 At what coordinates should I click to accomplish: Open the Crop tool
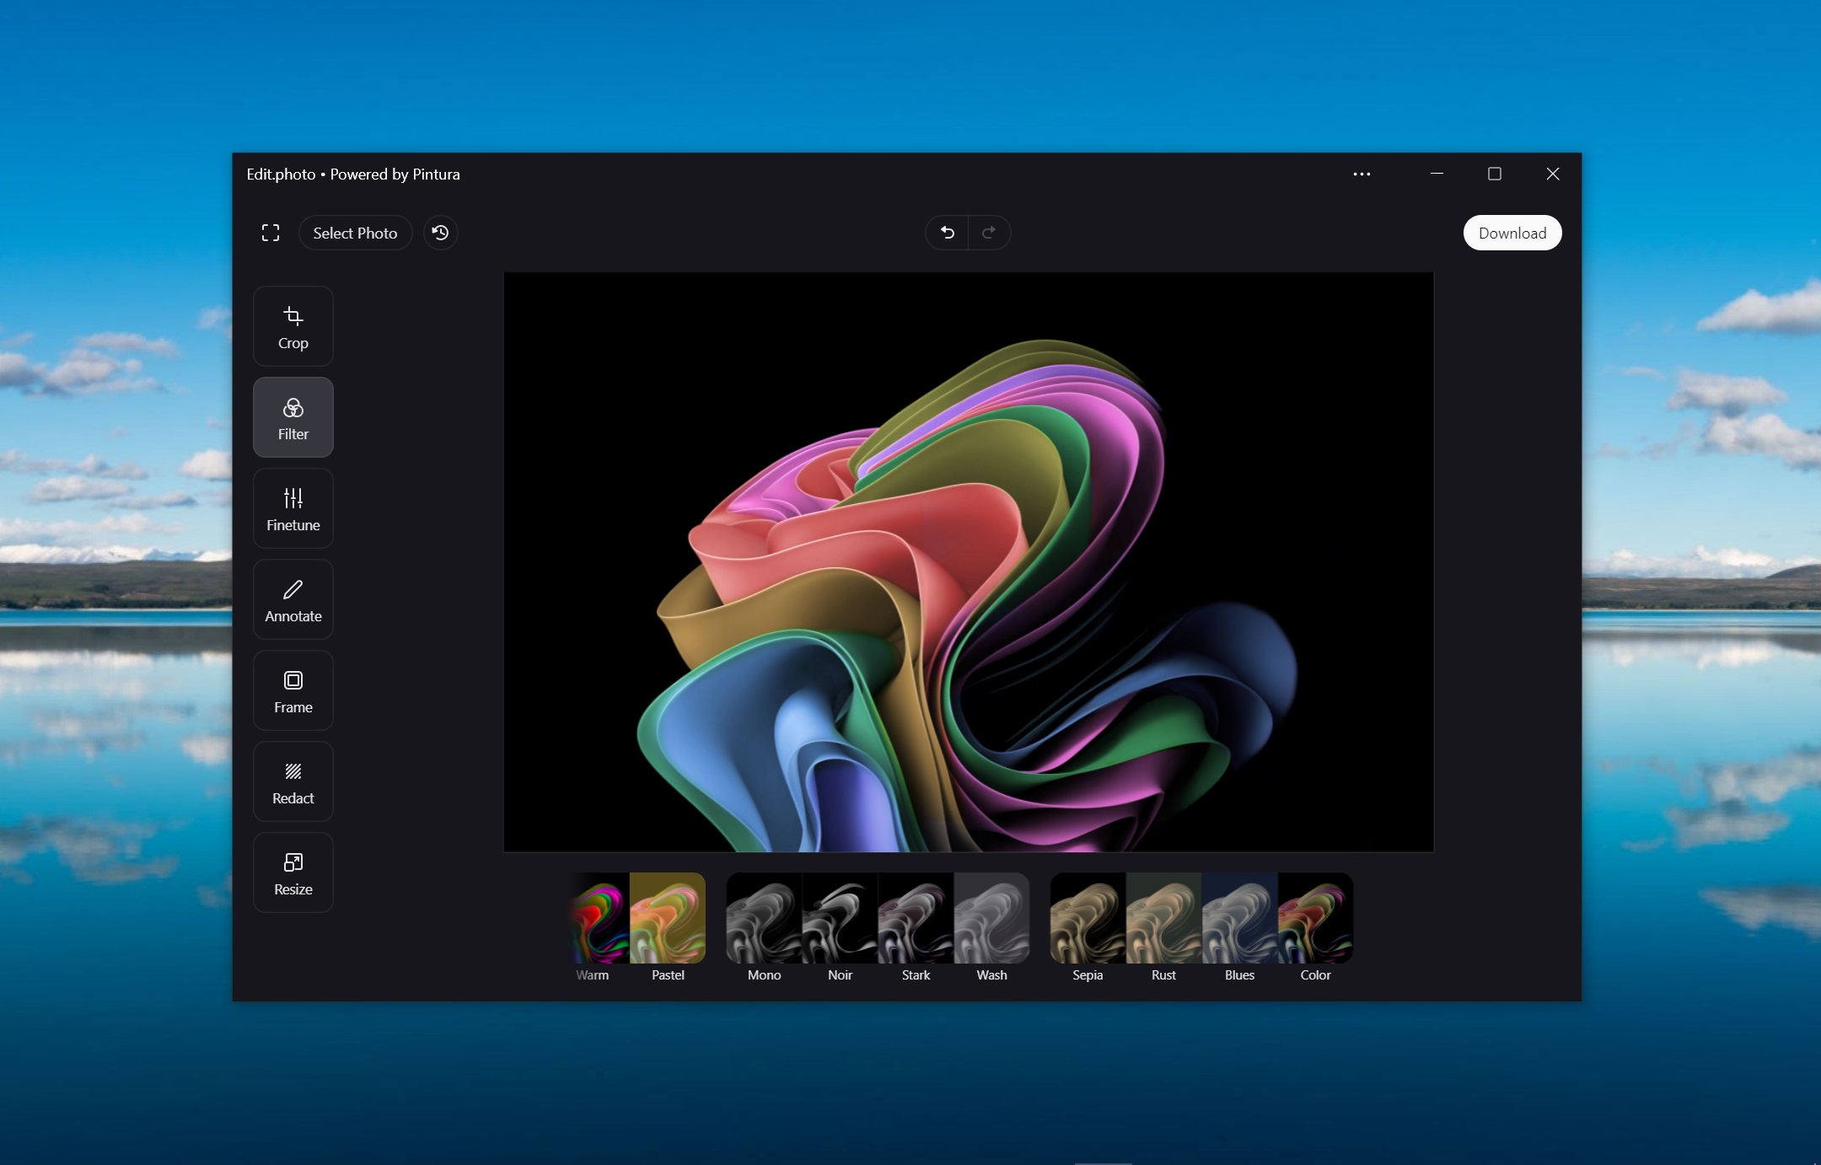coord(293,326)
